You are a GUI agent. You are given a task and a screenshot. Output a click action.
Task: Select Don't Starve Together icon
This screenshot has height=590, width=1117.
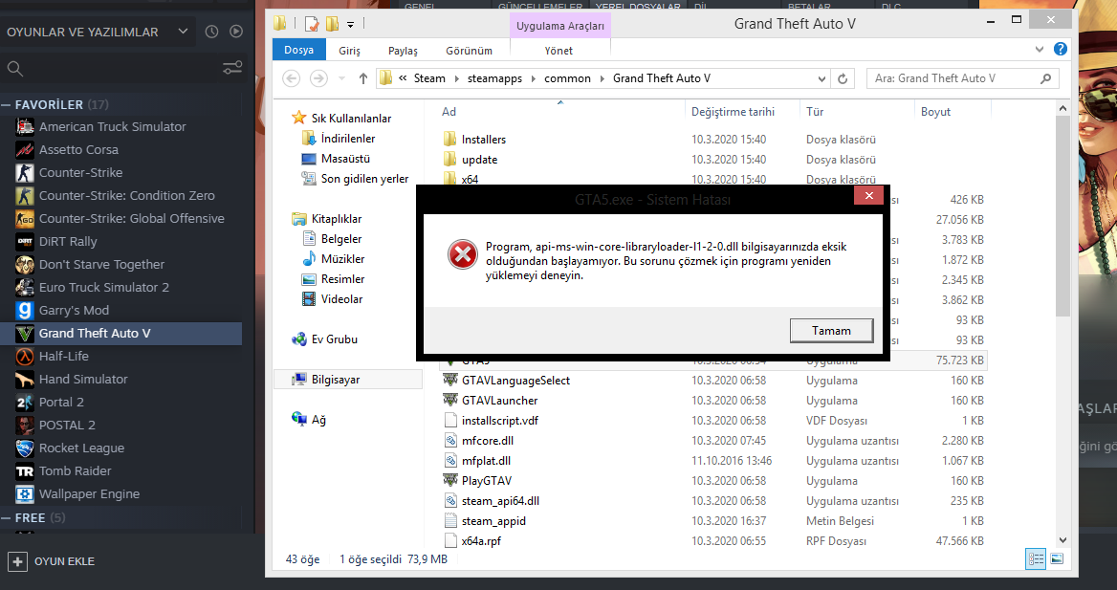click(25, 264)
